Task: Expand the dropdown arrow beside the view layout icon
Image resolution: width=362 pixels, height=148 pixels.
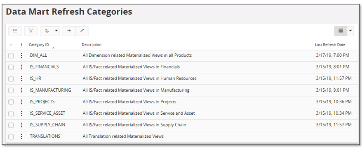Action: [x=350, y=31]
